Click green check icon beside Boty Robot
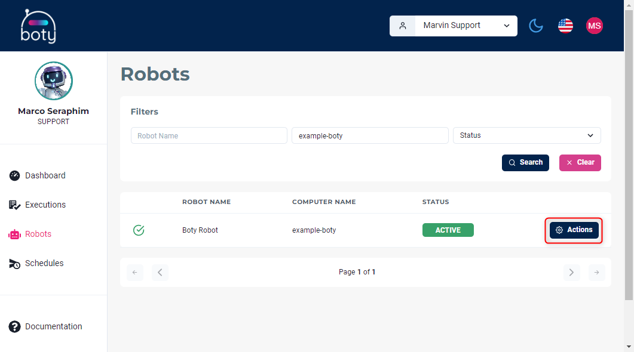 click(x=139, y=230)
